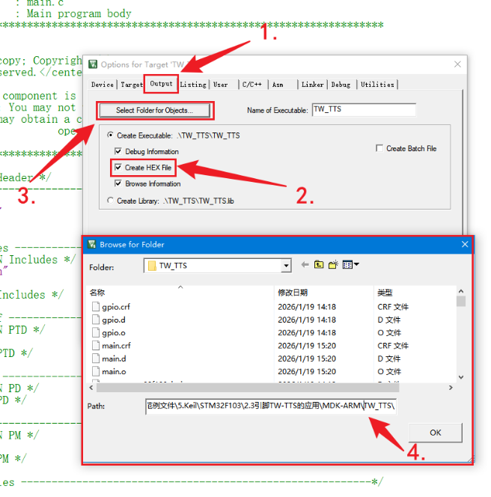Enable Create Batch File checkbox
491x497 pixels.
tap(379, 148)
